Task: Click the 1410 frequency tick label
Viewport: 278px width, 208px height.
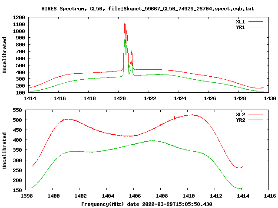Action: click(189, 196)
